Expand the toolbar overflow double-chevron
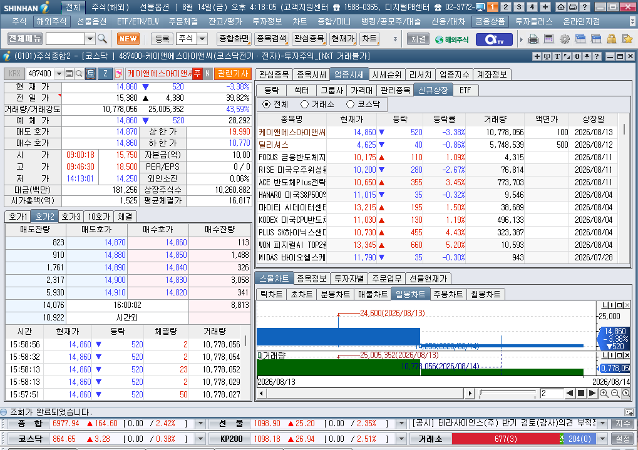 click(x=395, y=39)
